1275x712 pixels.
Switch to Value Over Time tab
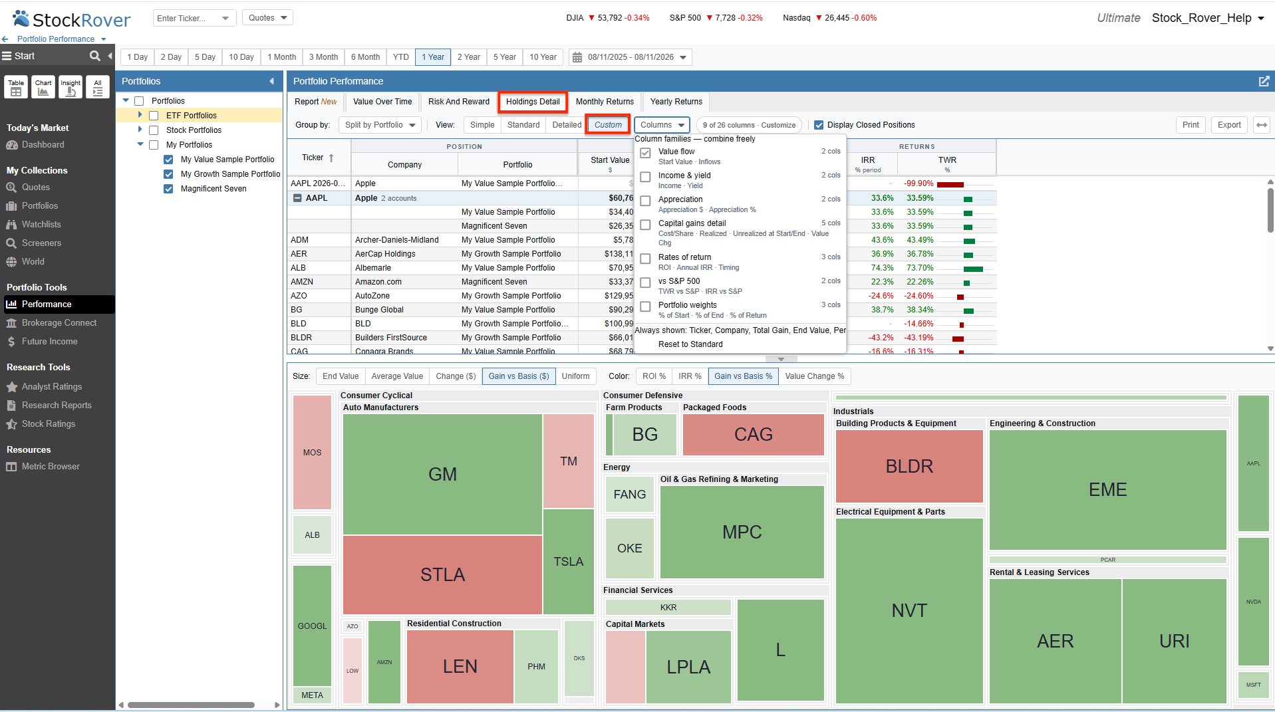click(x=382, y=102)
